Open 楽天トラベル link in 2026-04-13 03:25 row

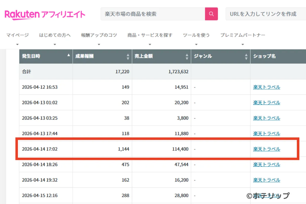(x=266, y=118)
